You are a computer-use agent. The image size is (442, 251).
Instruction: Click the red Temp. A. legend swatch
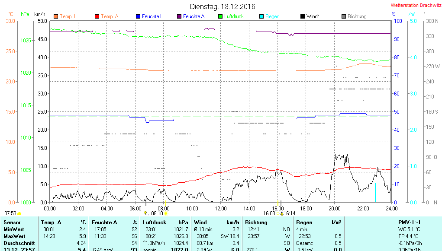[97, 16]
